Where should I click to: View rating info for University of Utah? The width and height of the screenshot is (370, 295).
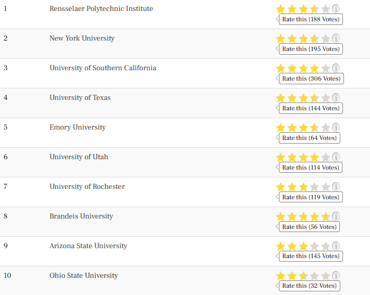click(x=336, y=157)
